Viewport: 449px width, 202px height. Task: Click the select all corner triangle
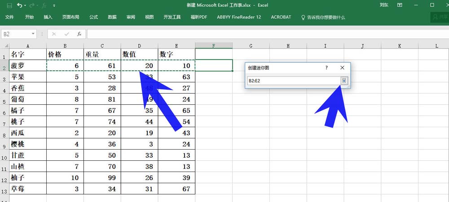tap(6, 46)
